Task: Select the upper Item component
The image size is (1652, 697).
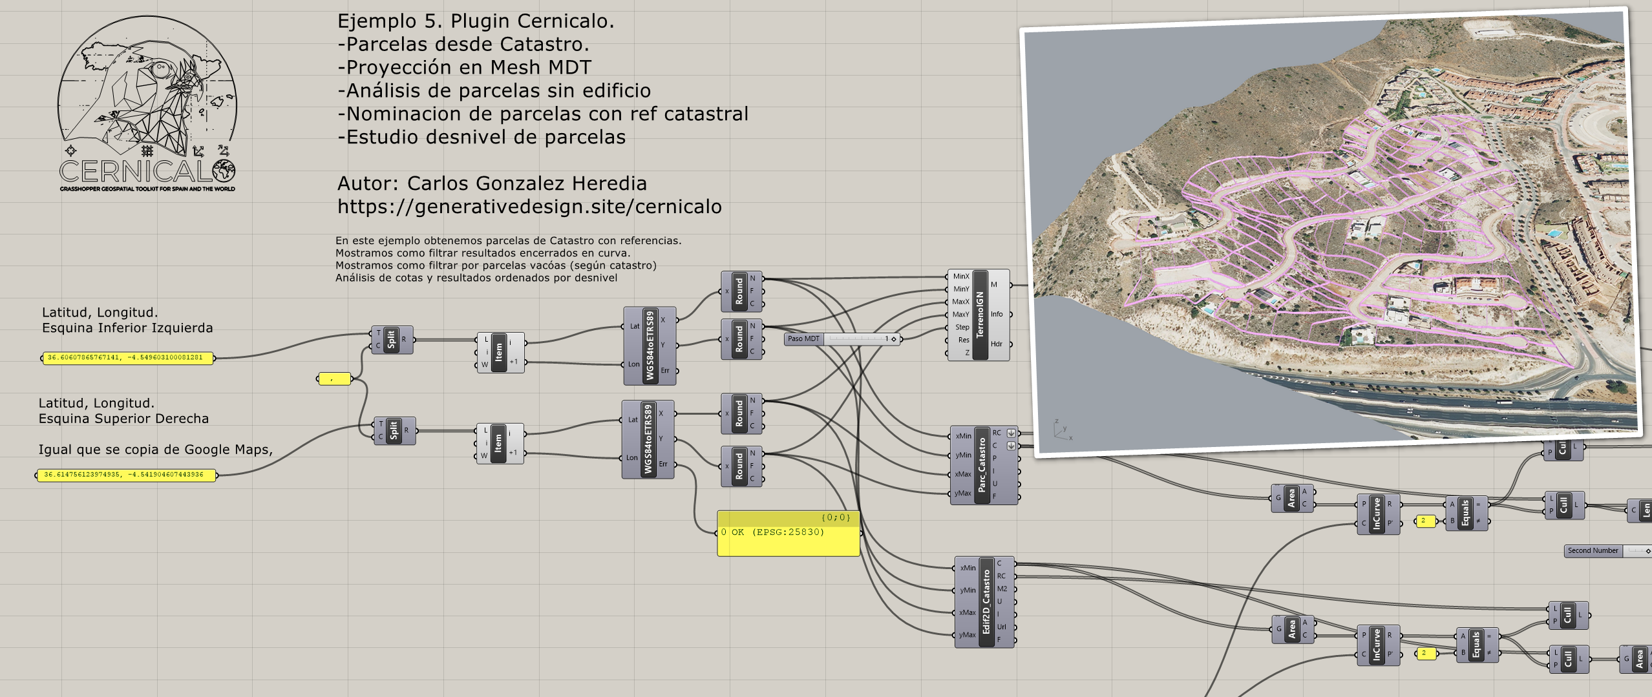Action: pos(500,352)
